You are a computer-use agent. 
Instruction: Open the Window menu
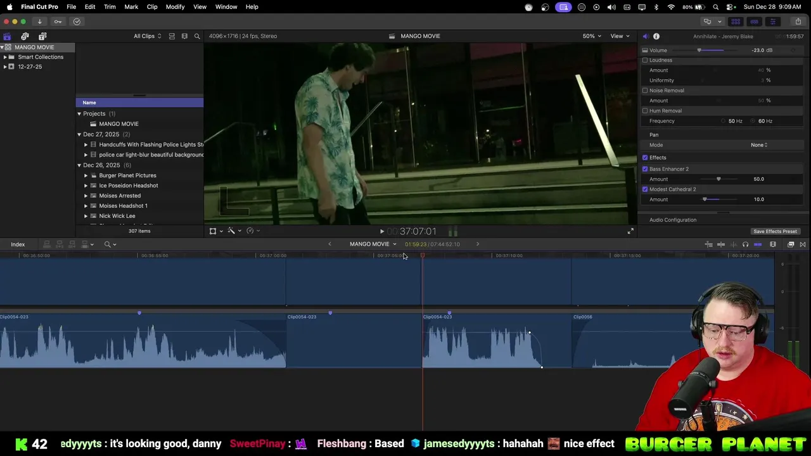coord(226,7)
